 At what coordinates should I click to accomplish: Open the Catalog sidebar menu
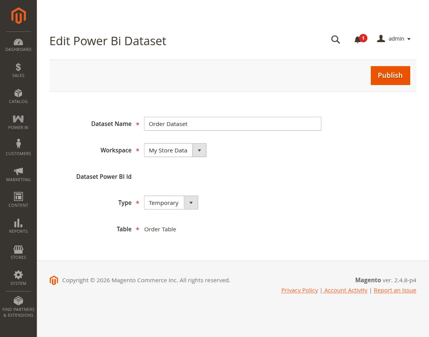[x=18, y=96]
